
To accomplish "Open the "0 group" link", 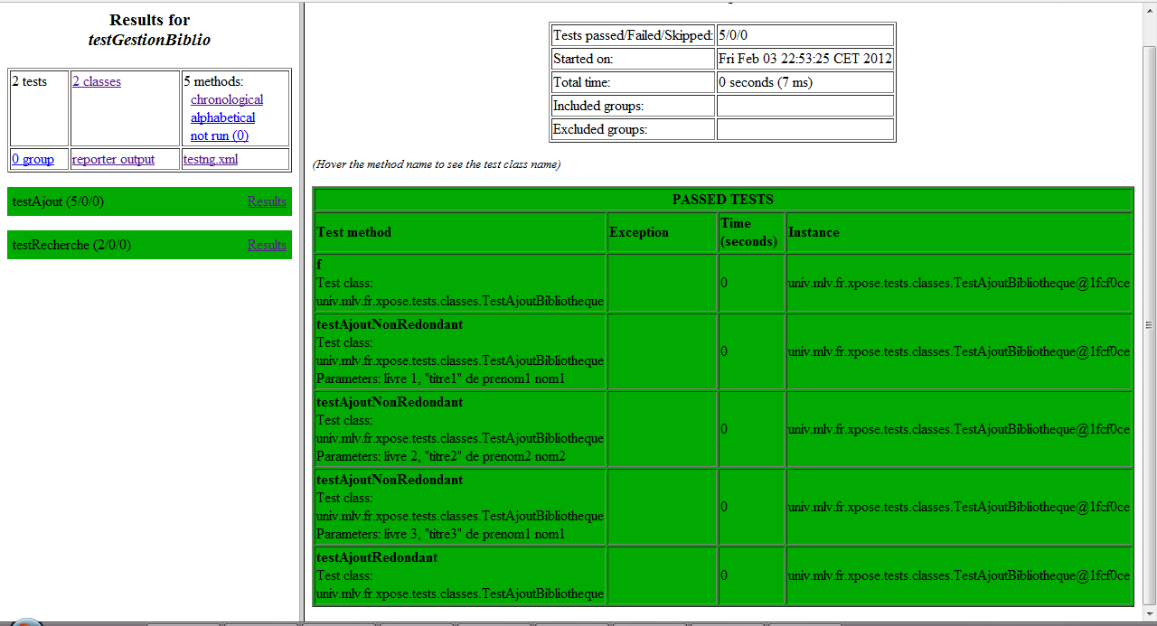I will pyautogui.click(x=33, y=159).
